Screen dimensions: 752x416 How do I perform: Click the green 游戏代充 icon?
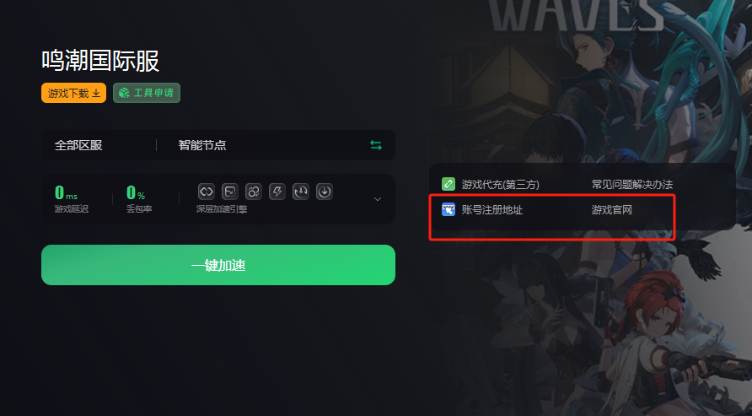tap(448, 184)
